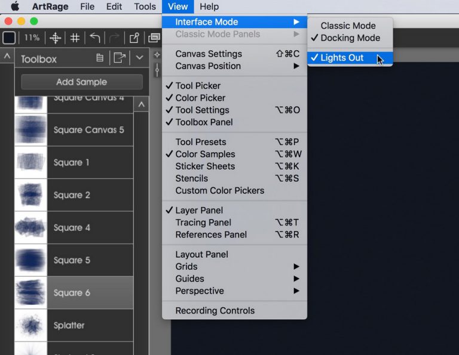459x355 pixels.
Task: Switch to Classic Mode
Action: [x=350, y=26]
